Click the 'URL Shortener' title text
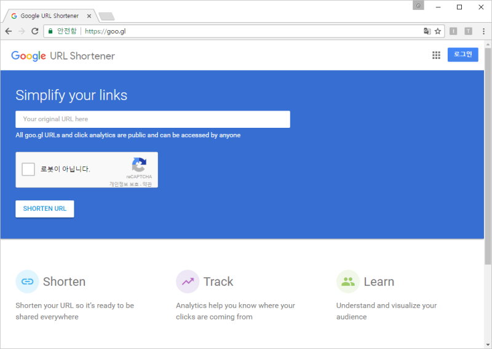492x349 pixels. (82, 56)
